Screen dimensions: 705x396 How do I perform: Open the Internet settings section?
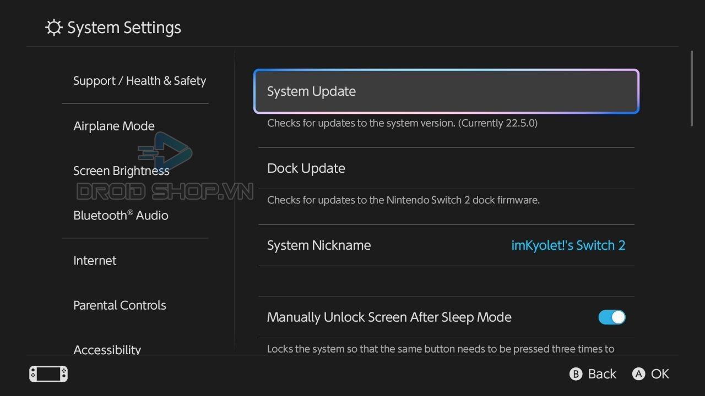[x=95, y=260]
